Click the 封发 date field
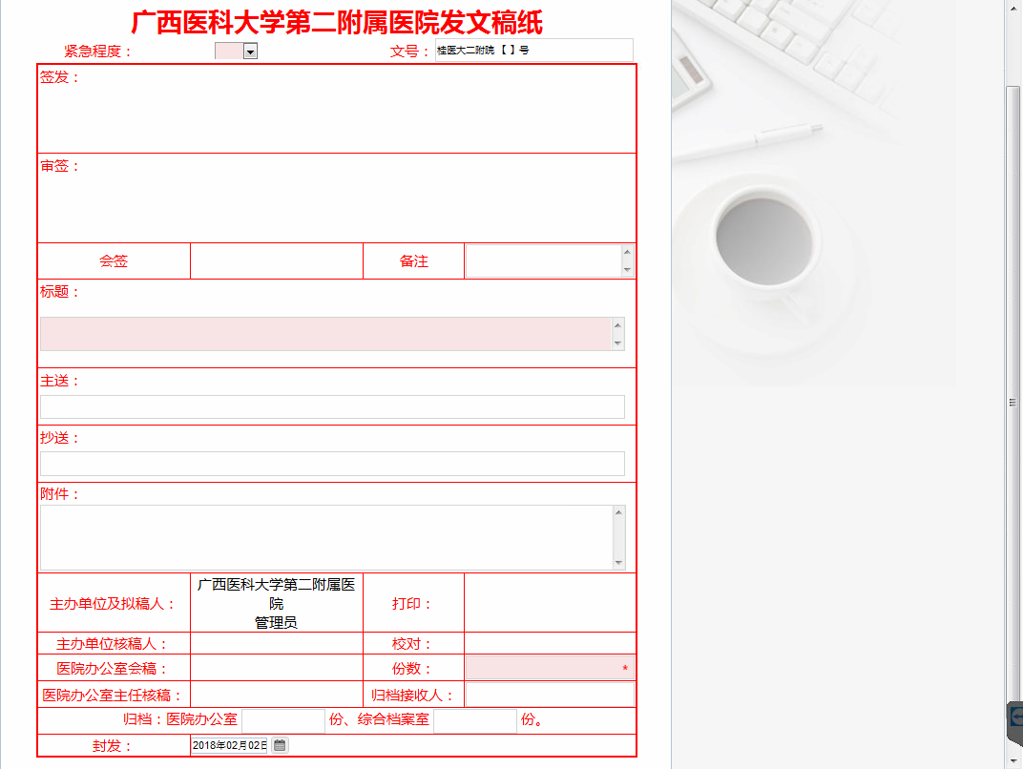The width and height of the screenshot is (1023, 769). (x=229, y=745)
